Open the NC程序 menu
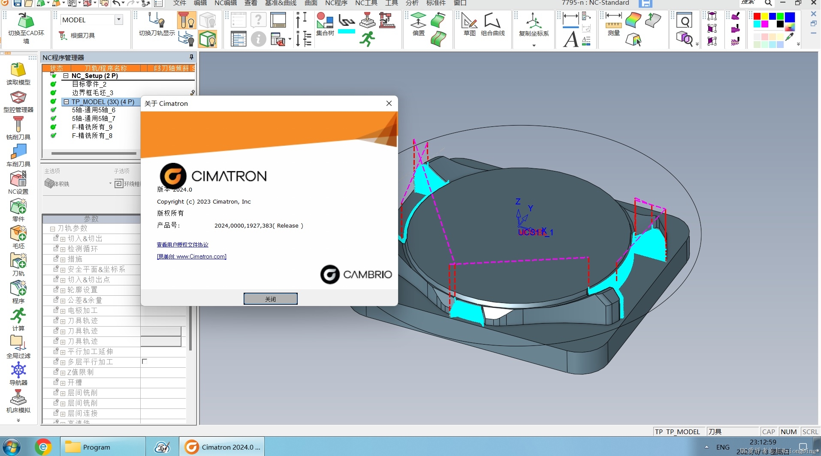The height and width of the screenshot is (456, 821). [336, 3]
